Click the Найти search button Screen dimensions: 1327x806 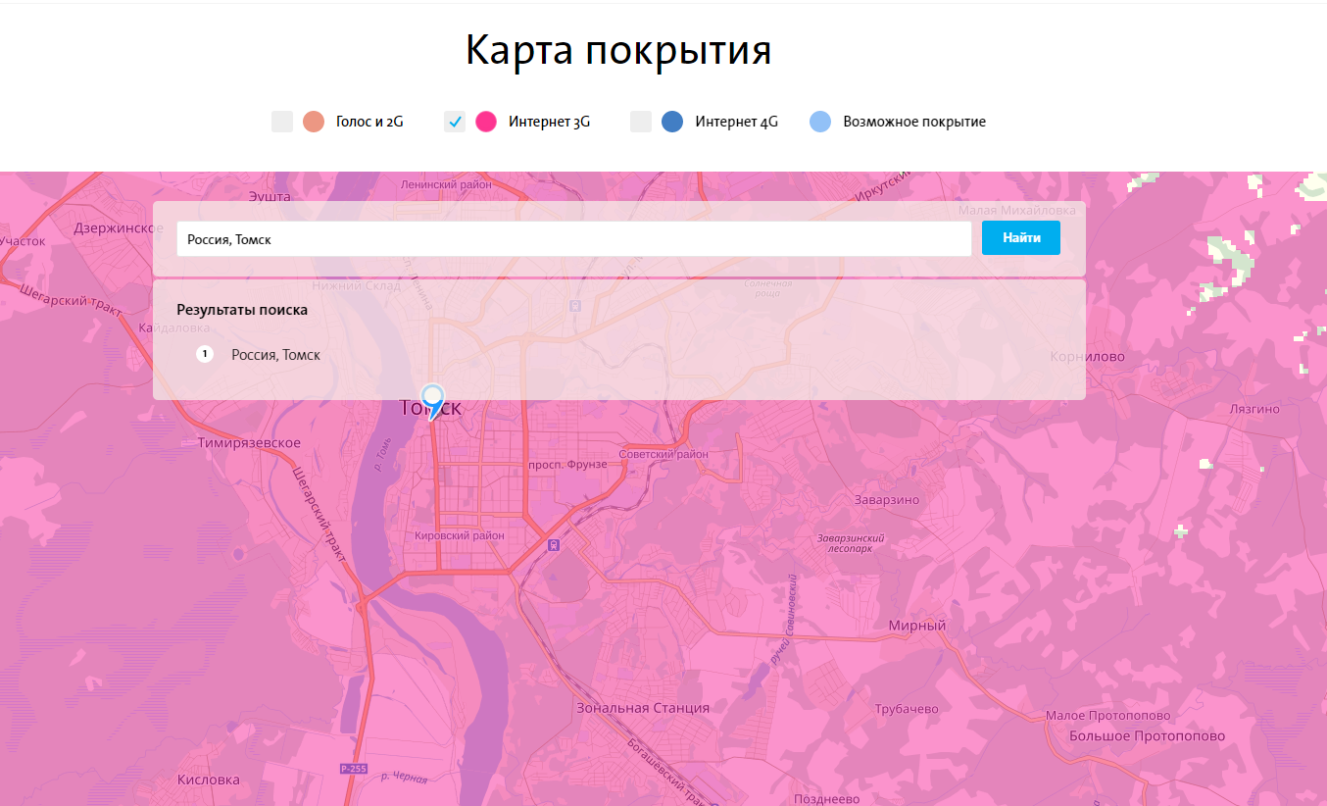1021,238
